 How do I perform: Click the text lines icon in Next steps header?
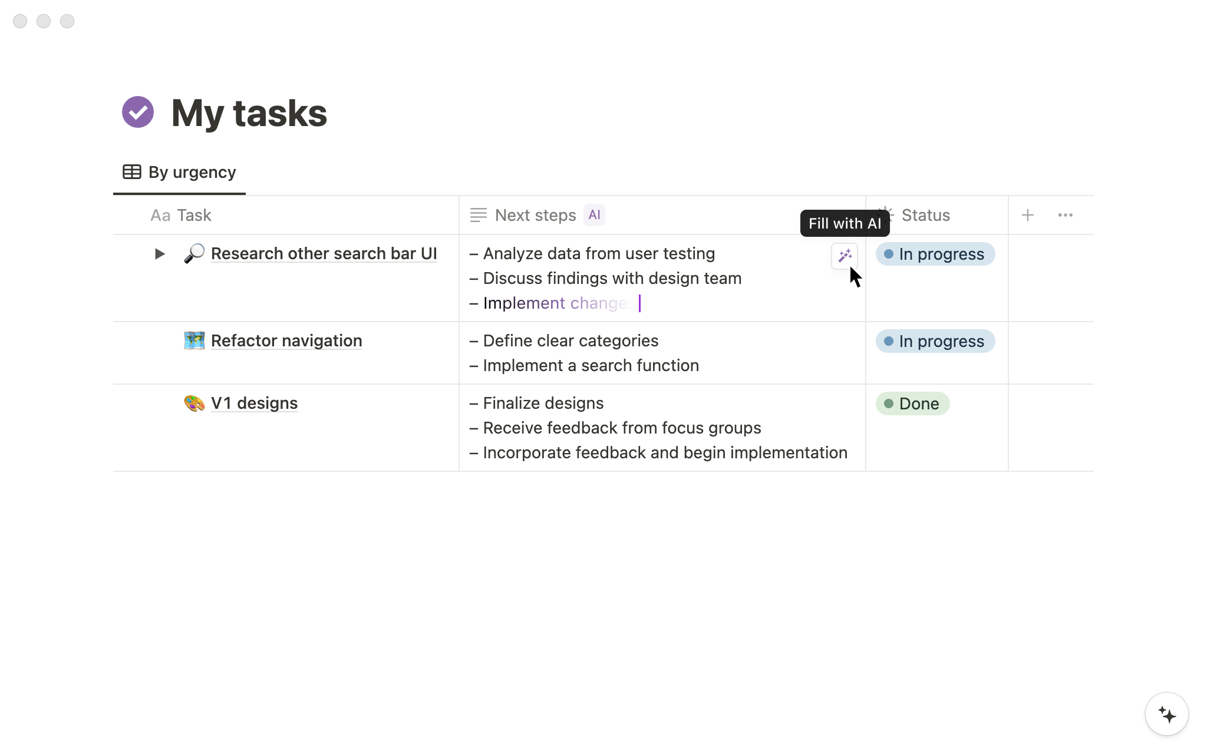[x=479, y=215]
